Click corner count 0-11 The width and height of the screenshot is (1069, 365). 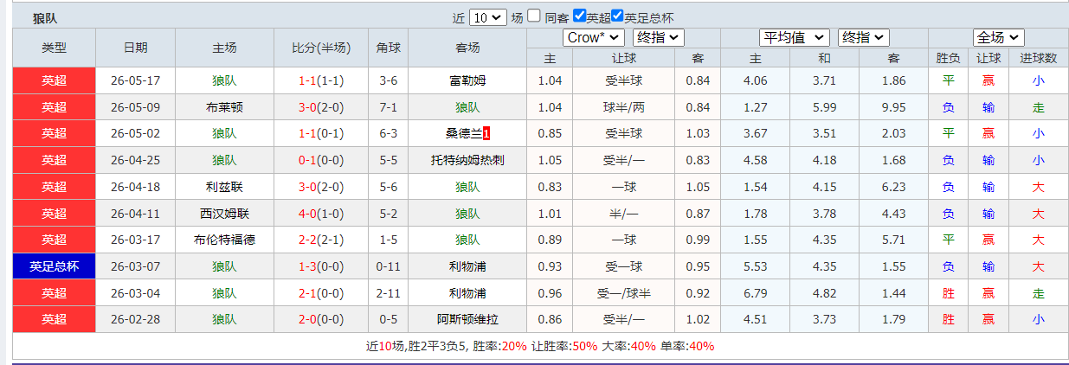(388, 266)
